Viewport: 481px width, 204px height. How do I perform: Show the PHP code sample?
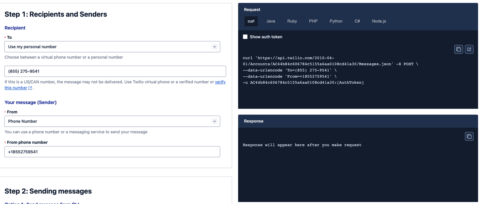pos(313,21)
